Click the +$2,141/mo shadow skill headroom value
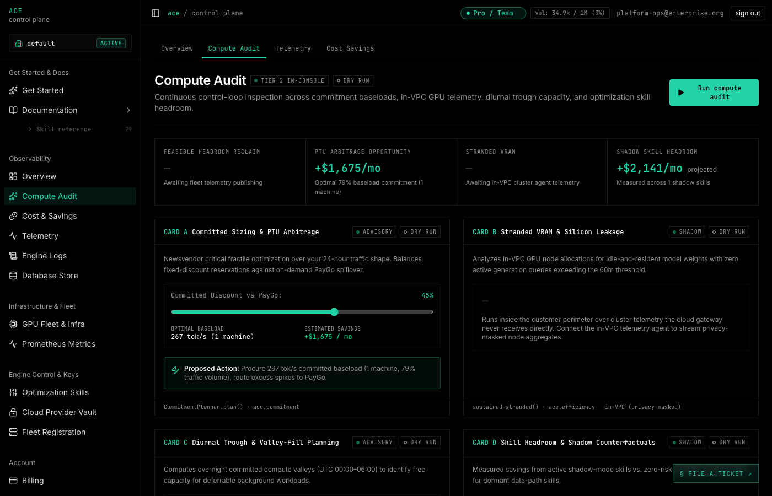This screenshot has height=496, width=772. [x=650, y=168]
